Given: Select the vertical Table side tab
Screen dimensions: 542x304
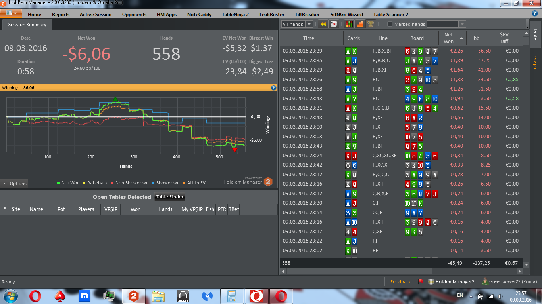Looking at the screenshot, I should click(x=535, y=34).
